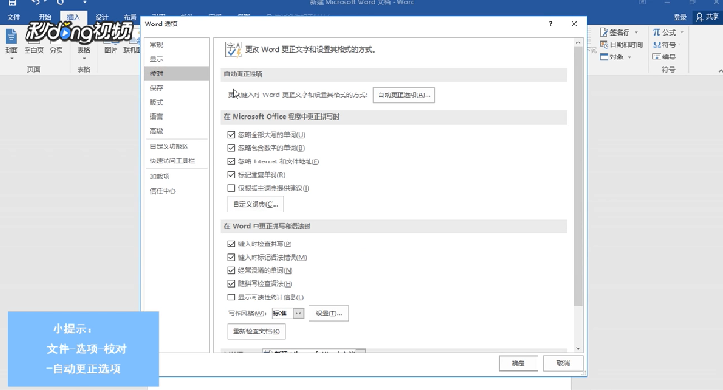
Task: Click the Signature Line (签名行) icon
Action: (604, 33)
